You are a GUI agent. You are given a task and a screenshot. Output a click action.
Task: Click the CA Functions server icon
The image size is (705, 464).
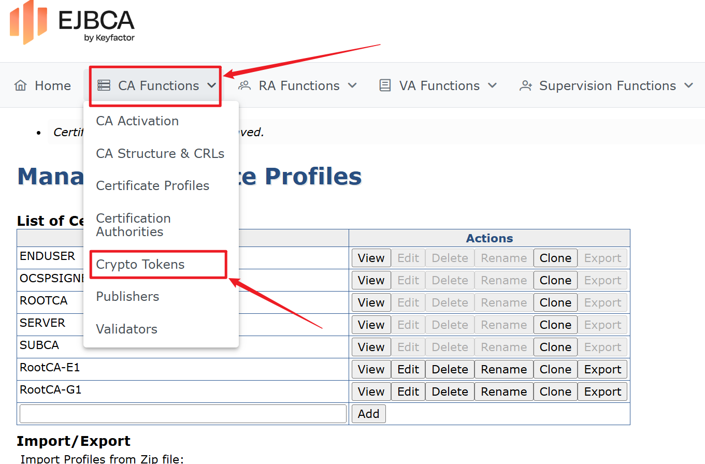104,85
